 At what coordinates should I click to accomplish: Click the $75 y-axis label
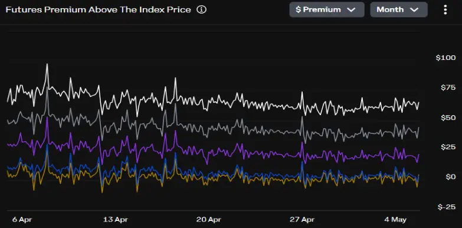click(x=448, y=88)
